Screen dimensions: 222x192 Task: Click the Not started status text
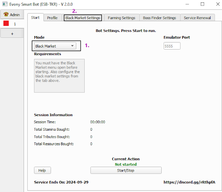pos(126,164)
